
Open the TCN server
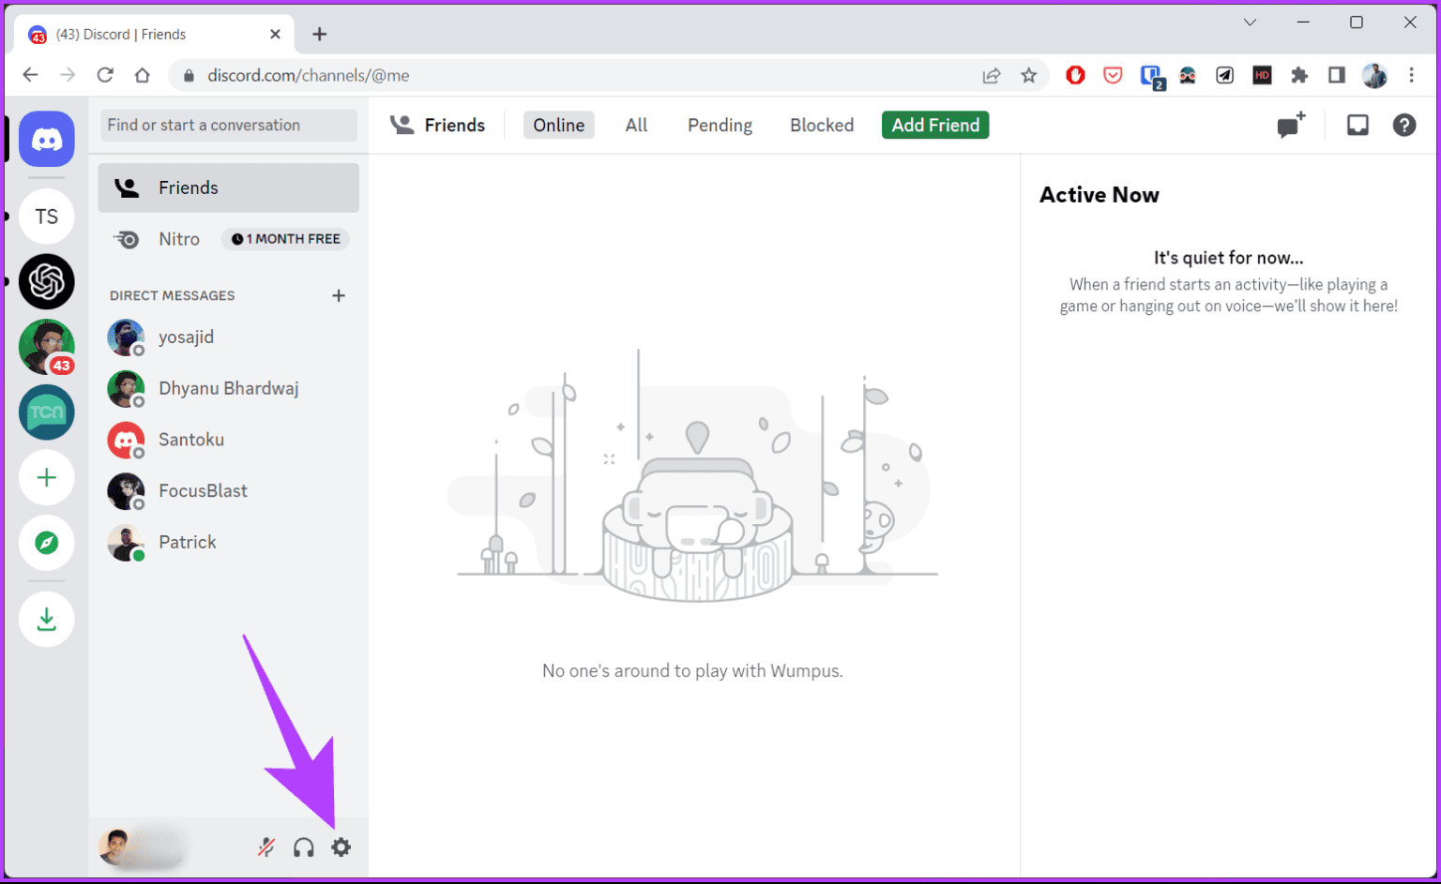[47, 412]
